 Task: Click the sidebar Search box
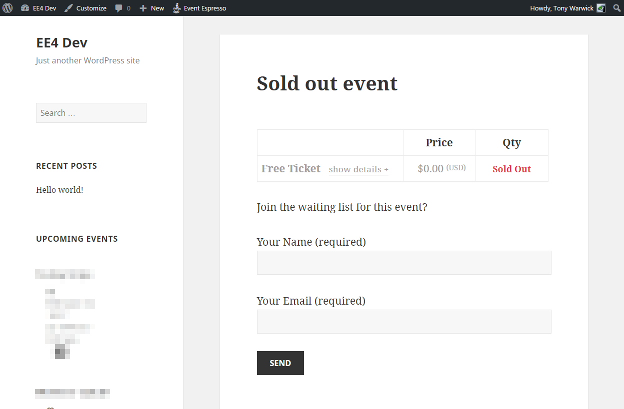pyautogui.click(x=91, y=113)
